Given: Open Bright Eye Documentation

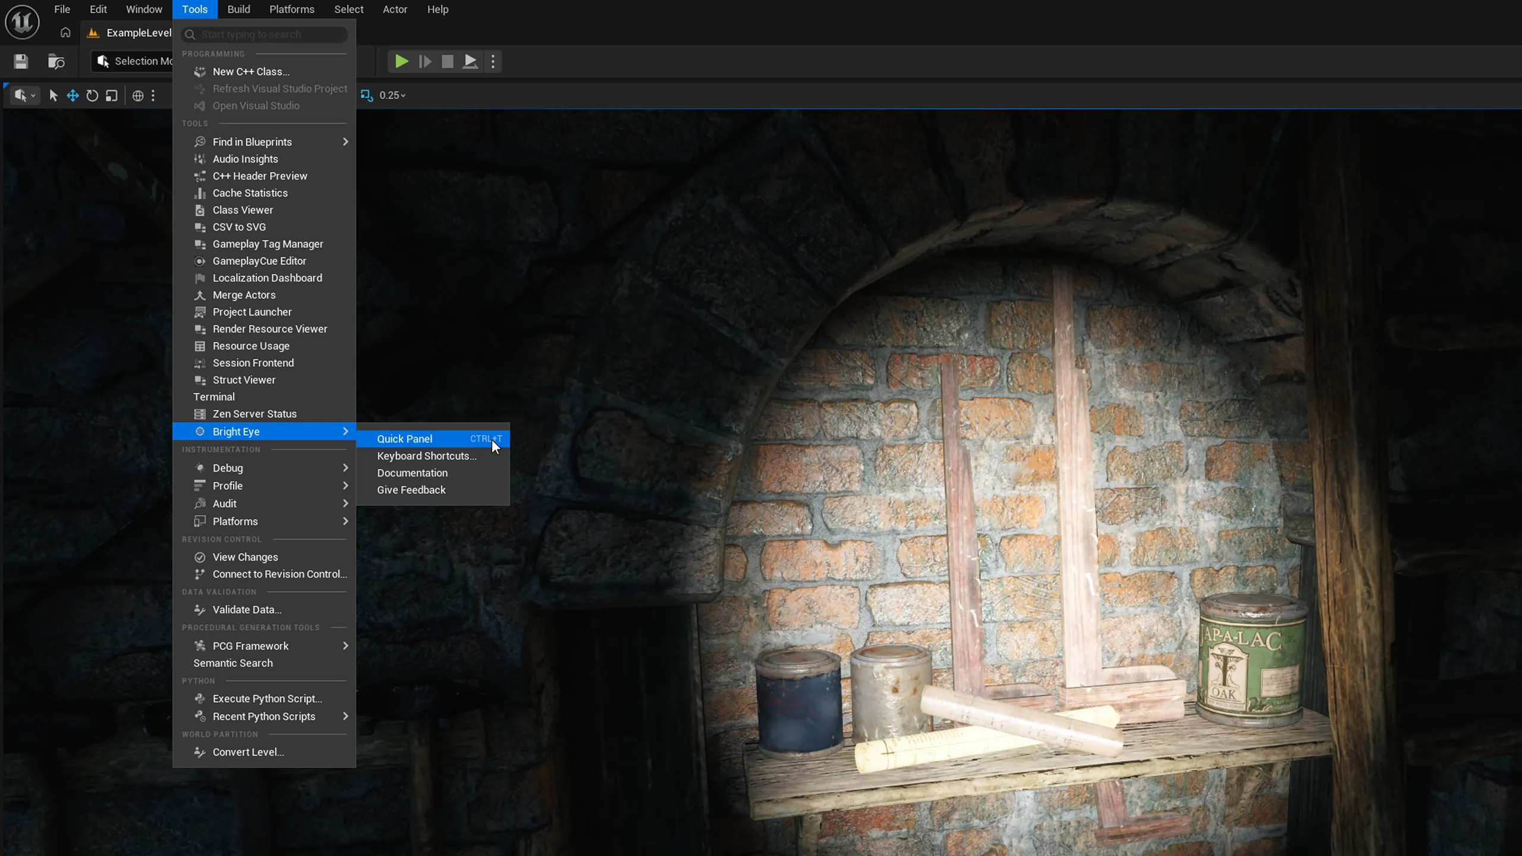Looking at the screenshot, I should pyautogui.click(x=433, y=473).
